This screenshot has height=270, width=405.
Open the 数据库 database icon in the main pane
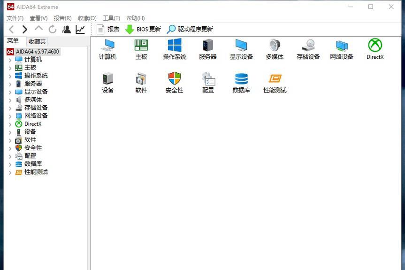pyautogui.click(x=241, y=83)
